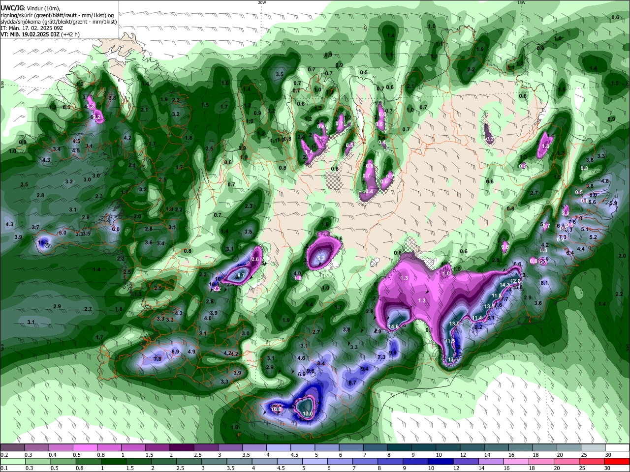Click the red swatch labelled 30 in legend
The image size is (630, 472).
(x=617, y=461)
